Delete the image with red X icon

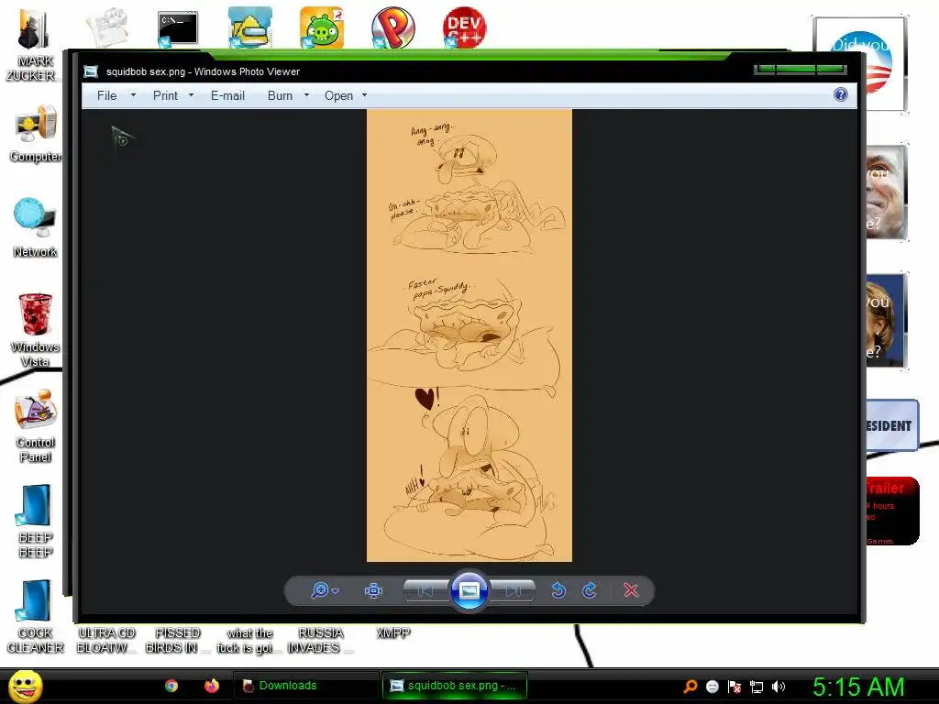pos(631,590)
